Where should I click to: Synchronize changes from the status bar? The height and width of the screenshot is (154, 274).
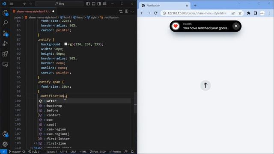point(24,151)
